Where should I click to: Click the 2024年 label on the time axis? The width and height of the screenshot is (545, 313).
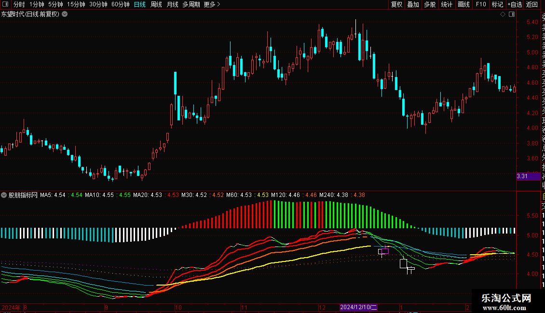11,307
